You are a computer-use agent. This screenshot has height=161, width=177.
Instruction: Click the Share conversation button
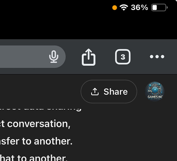point(109,91)
